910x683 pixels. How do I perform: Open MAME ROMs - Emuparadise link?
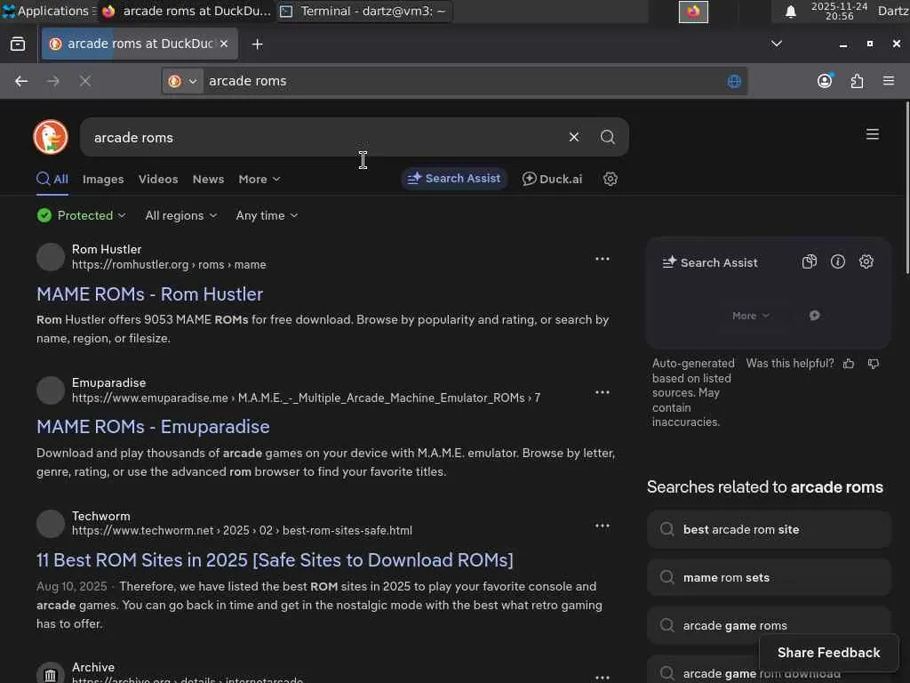click(x=153, y=427)
